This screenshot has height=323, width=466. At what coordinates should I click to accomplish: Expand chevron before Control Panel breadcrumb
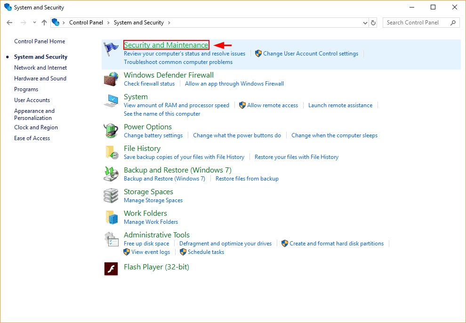coord(64,23)
